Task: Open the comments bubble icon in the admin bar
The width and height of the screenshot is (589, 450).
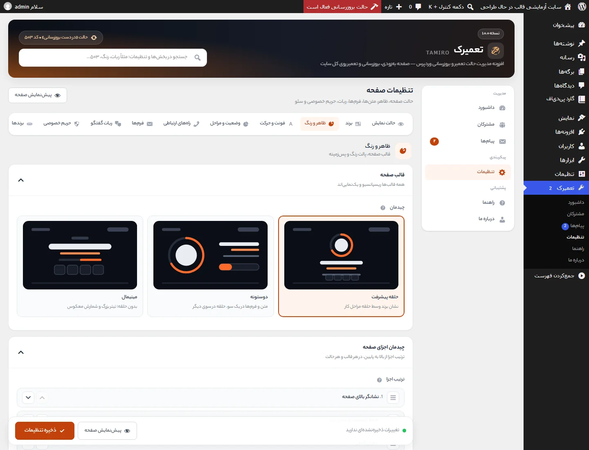Action: [418, 7]
